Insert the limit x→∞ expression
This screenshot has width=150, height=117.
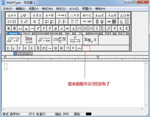tap(29, 40)
